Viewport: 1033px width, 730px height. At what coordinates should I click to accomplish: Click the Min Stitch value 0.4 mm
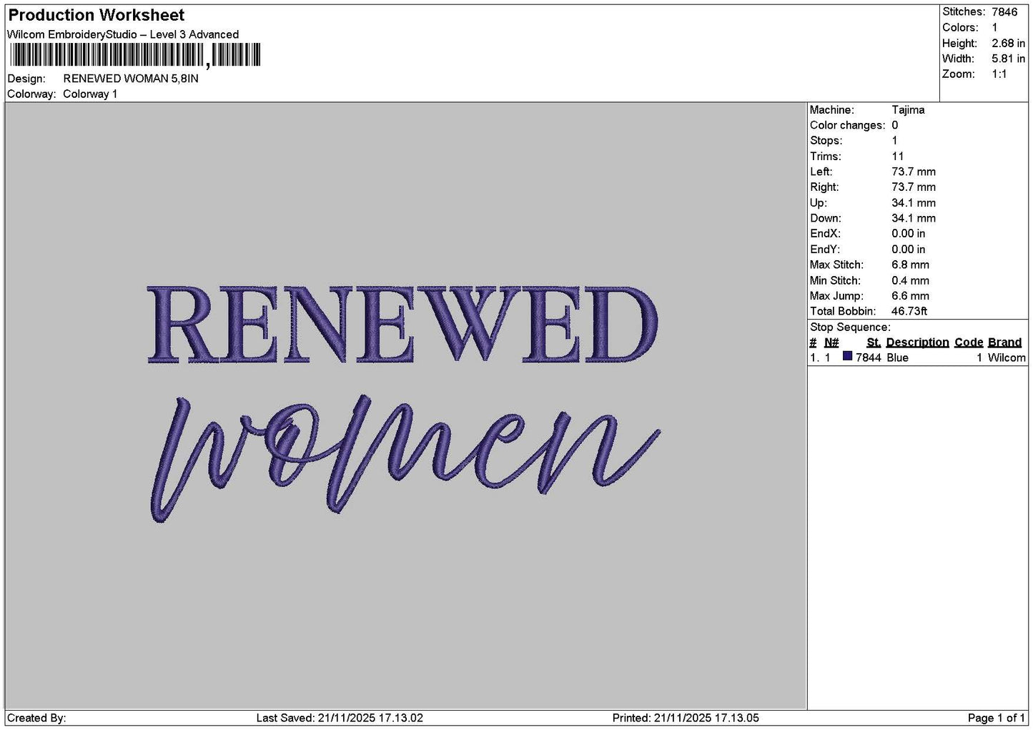tap(910, 281)
